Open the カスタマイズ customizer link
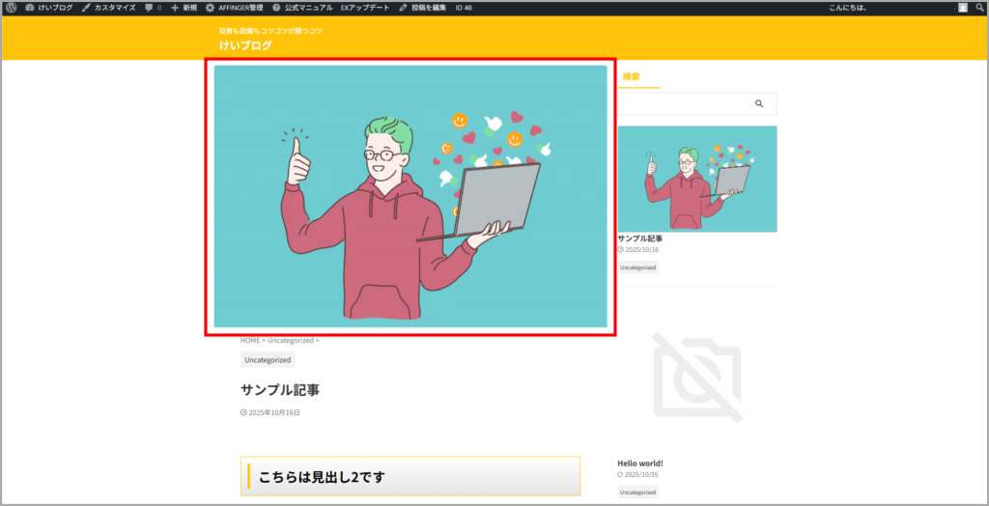 tap(109, 8)
